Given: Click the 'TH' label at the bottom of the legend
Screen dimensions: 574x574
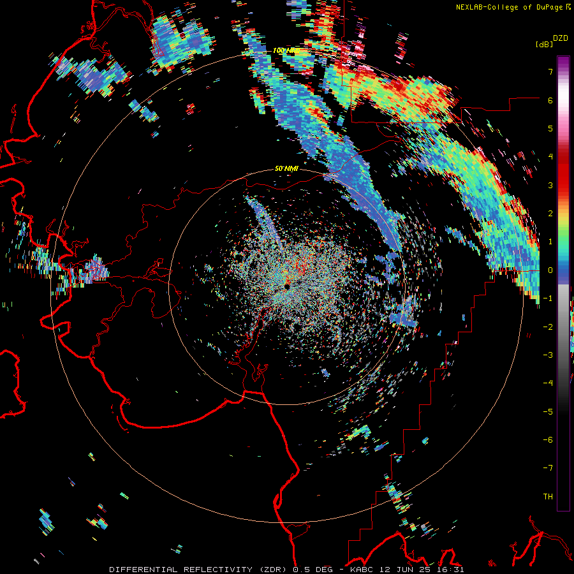Looking at the screenshot, I should click(548, 497).
